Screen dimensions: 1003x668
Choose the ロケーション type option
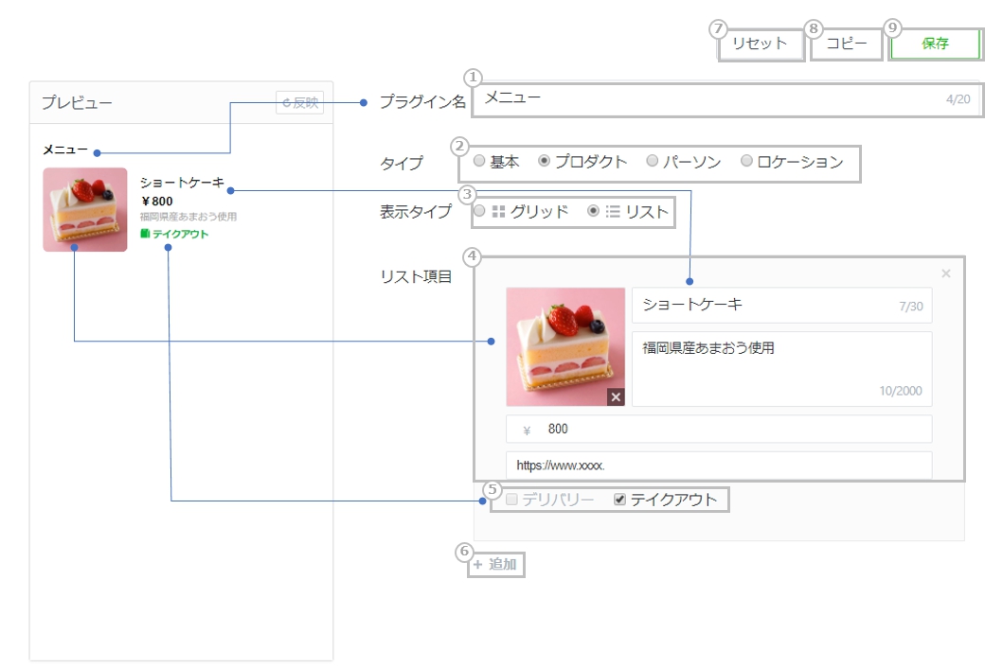tap(746, 162)
